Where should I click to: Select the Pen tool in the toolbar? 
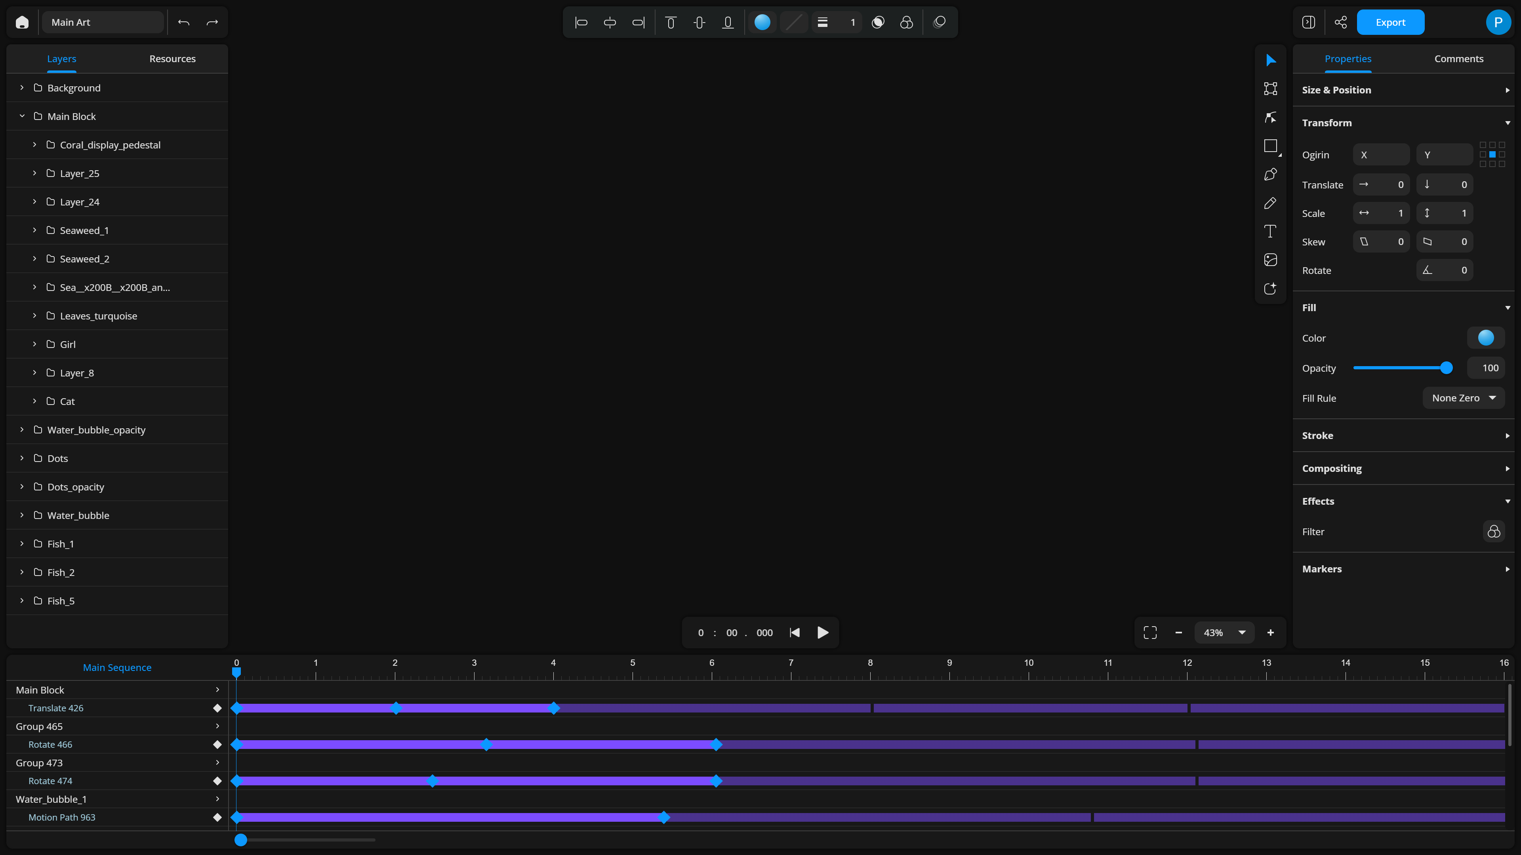[1270, 175]
